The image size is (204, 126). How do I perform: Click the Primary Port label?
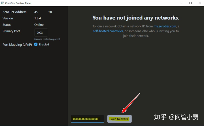point(11,31)
